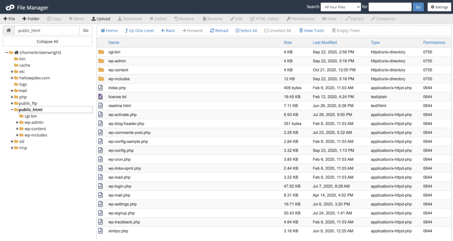Expand the hellowpdev.com folder in tree
This screenshot has width=453, height=241.
(12, 78)
